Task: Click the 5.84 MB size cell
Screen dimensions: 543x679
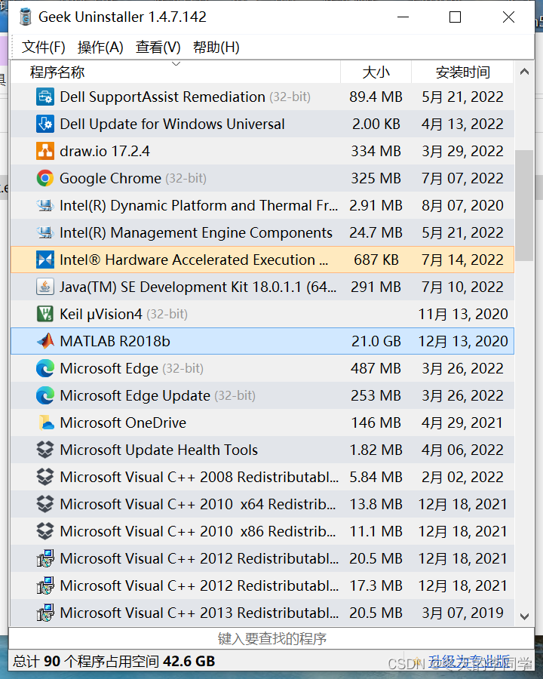Action: click(376, 477)
